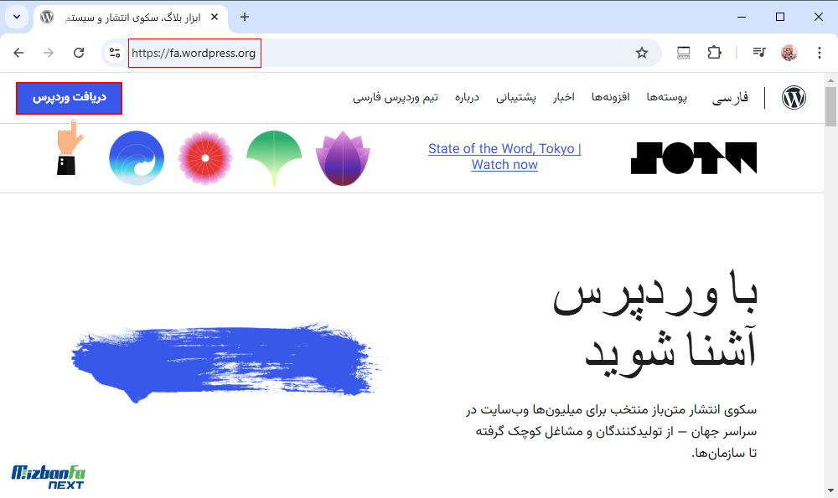Open the افزونه‌ها menu item
The image size is (838, 498).
coord(610,97)
